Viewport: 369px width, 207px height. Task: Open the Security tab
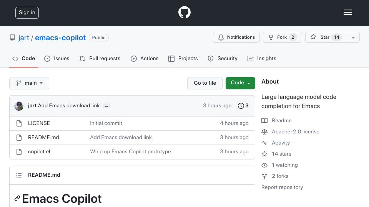pos(223,58)
